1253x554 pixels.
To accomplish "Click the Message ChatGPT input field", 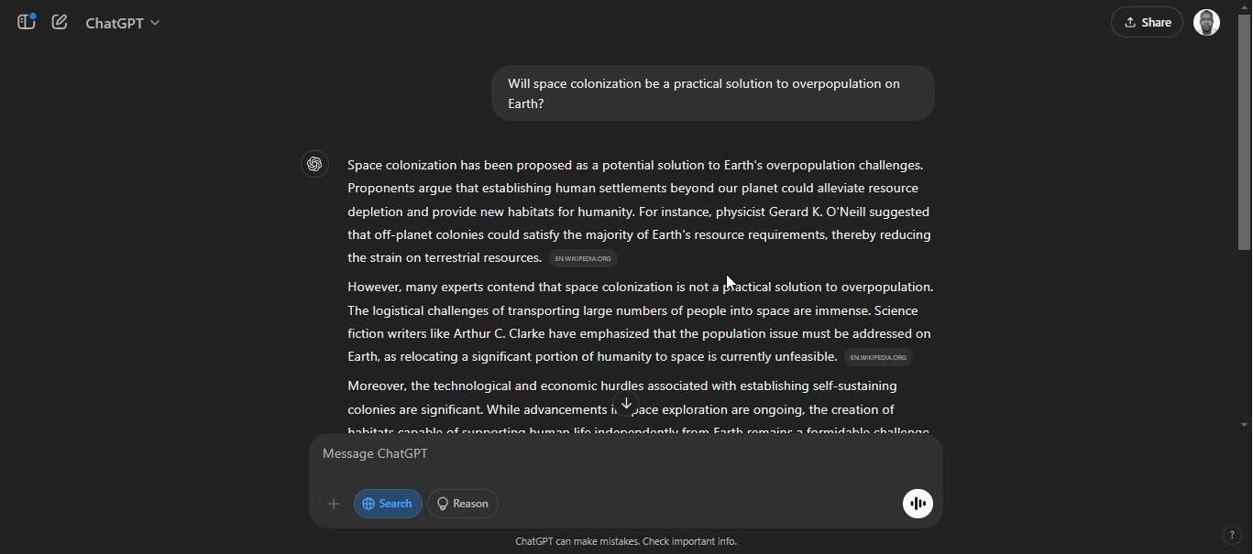I will [605, 453].
